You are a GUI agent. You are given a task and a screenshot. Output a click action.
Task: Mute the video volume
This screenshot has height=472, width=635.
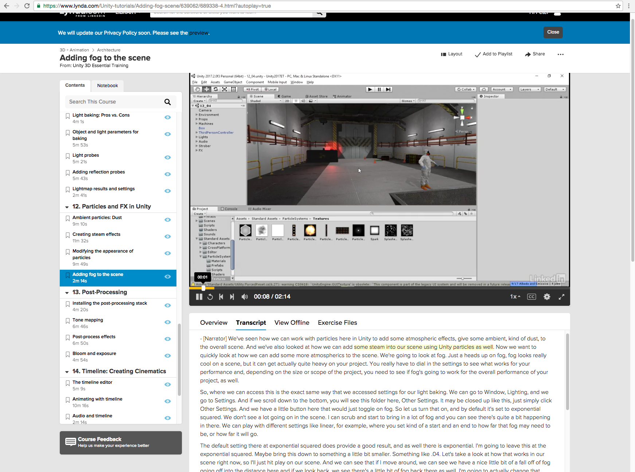pyautogui.click(x=245, y=297)
